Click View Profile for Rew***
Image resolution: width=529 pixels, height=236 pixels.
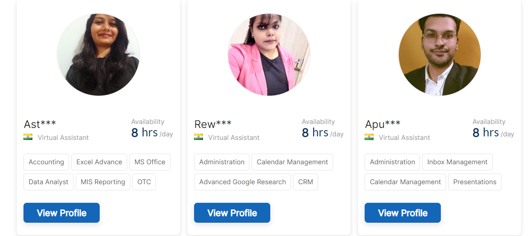click(232, 213)
